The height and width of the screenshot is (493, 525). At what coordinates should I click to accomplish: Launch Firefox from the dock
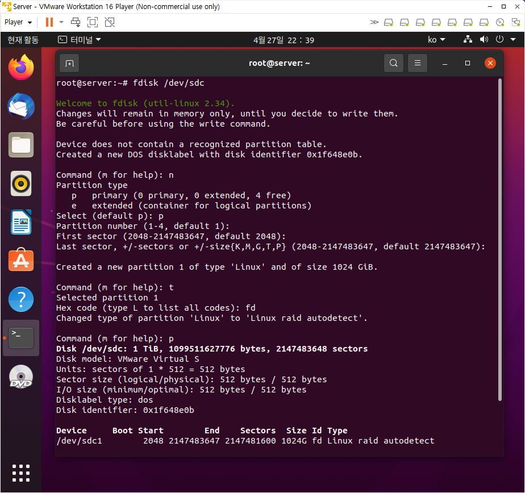(21, 67)
